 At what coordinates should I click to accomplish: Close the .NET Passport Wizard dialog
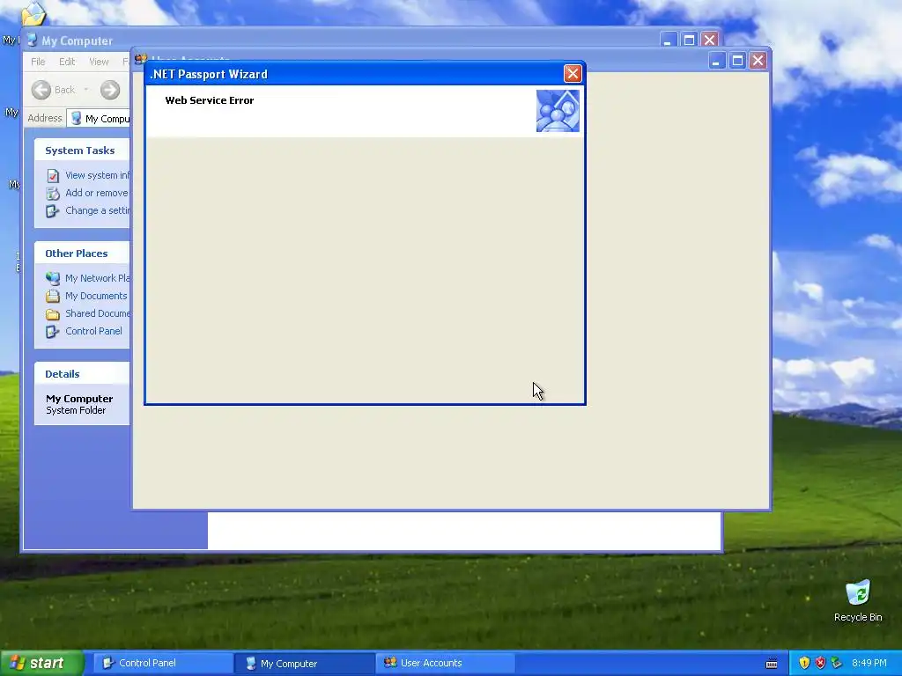[x=573, y=74]
